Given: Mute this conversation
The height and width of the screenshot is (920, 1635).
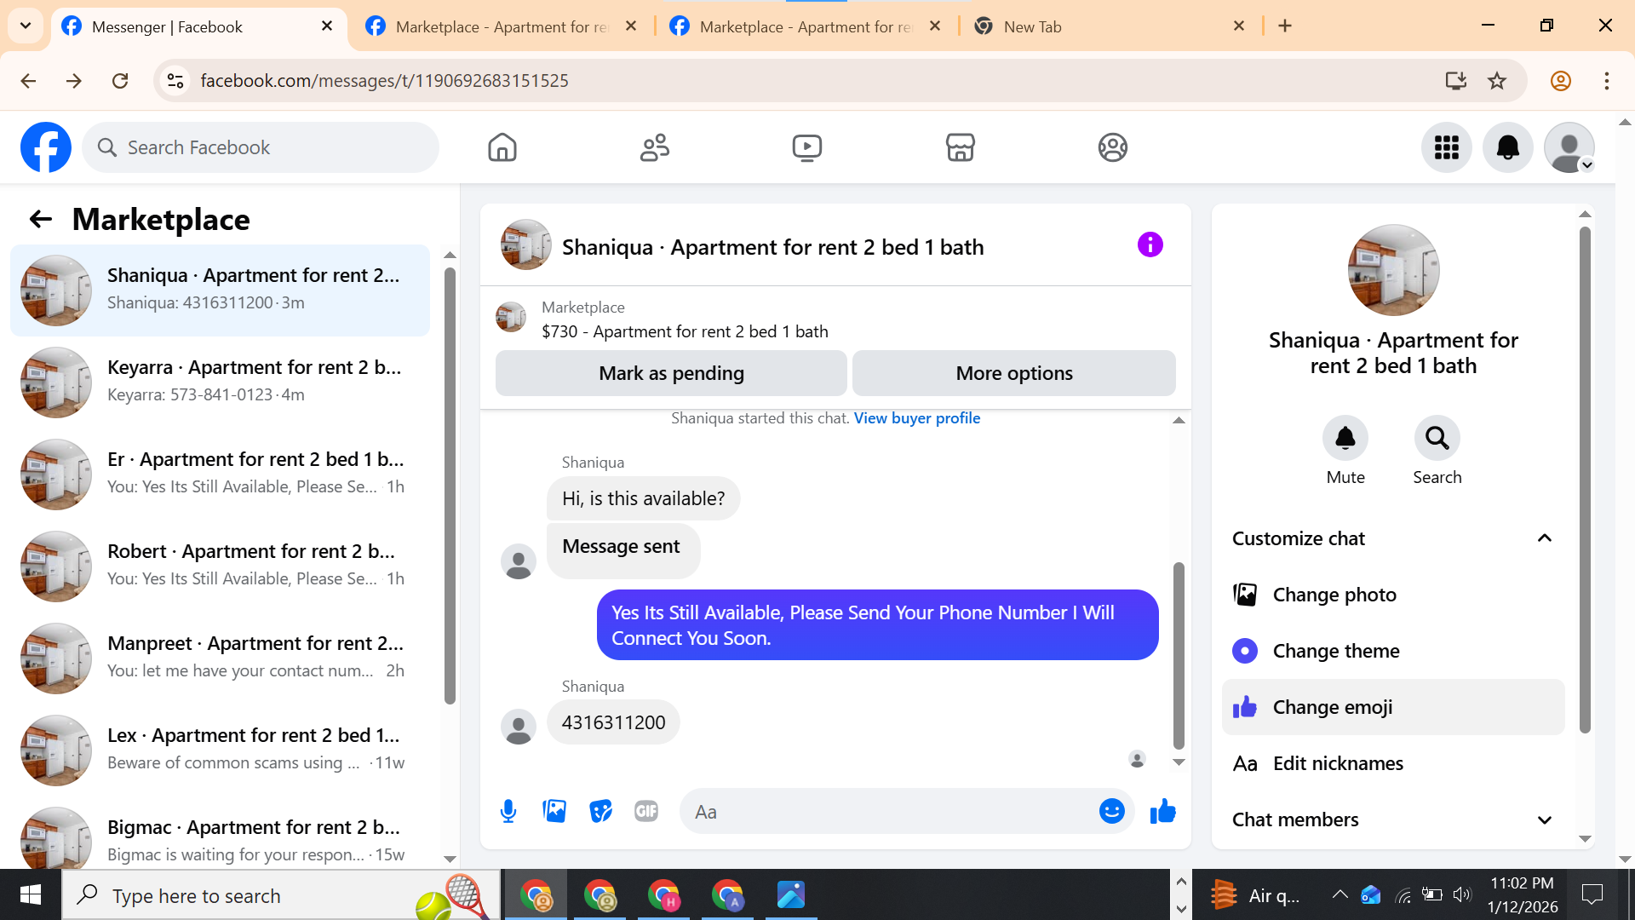Looking at the screenshot, I should [x=1345, y=438].
